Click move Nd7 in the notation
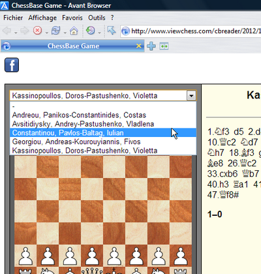Viewport: 261px width, 274px height. click(x=249, y=142)
